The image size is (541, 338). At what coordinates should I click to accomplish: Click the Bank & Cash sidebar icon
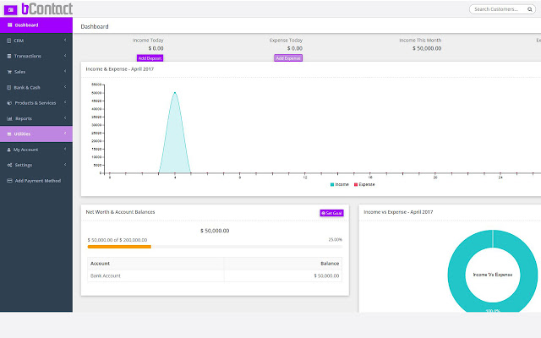[x=8, y=87]
